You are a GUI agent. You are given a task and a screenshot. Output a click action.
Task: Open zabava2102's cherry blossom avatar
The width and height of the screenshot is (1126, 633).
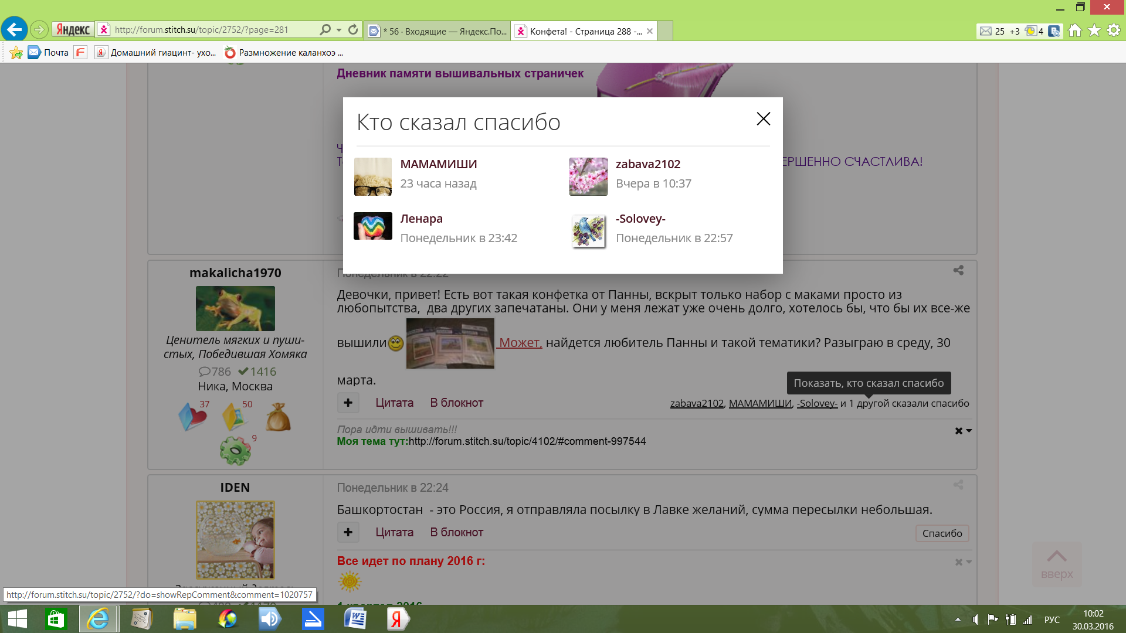588,176
